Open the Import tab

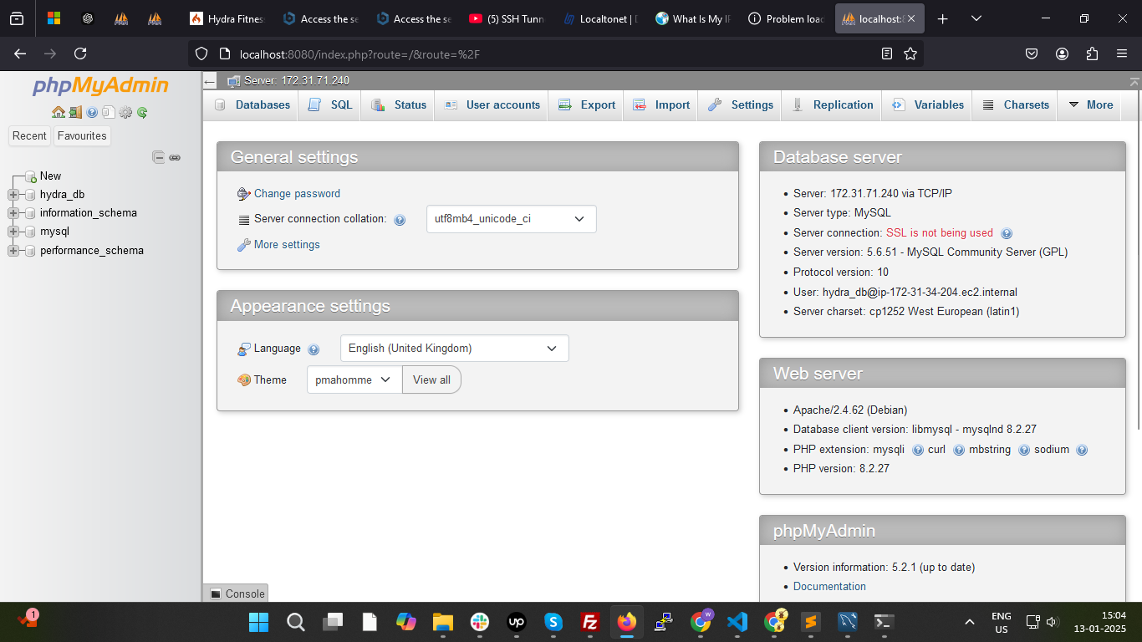click(x=660, y=105)
